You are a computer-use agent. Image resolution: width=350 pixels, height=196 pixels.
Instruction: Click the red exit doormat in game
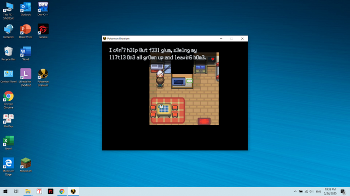pos(204,121)
